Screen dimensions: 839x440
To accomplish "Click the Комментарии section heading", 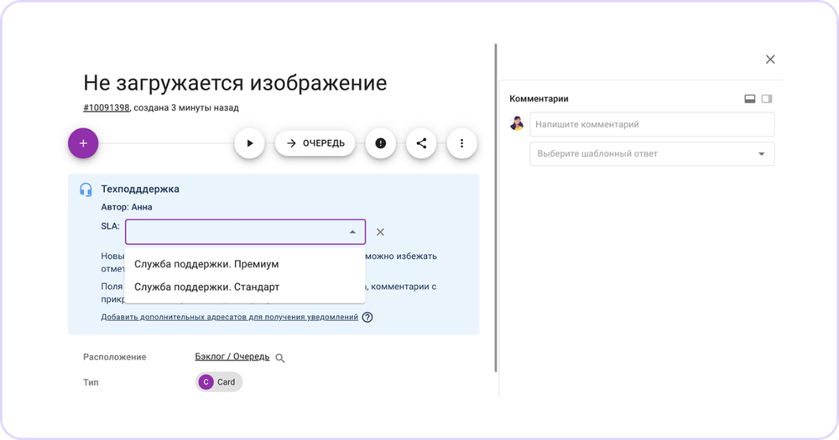I will point(539,98).
